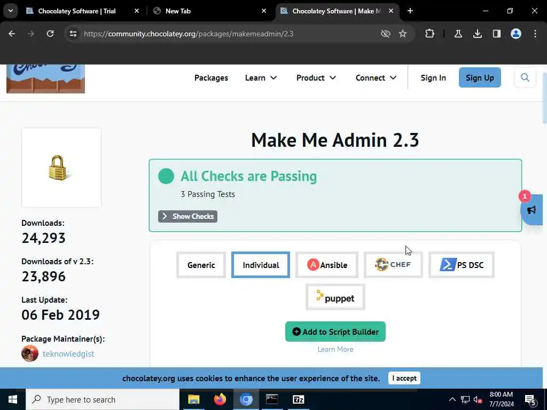Expand the Learn dropdown menu
The width and height of the screenshot is (547, 410).
261,78
